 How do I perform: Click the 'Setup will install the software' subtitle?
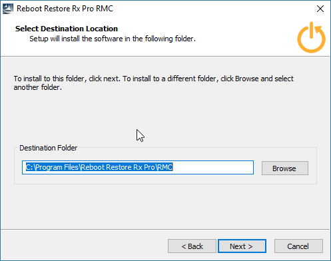[113, 39]
